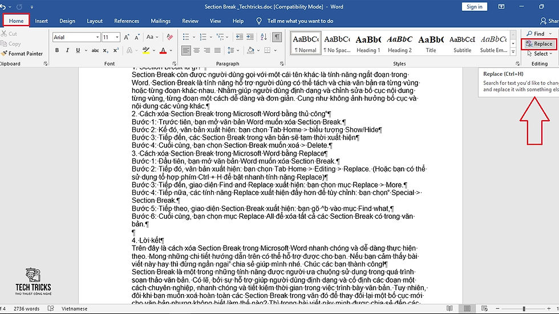The image size is (559, 314).
Task: Select the Format Painter tool
Action: [x=22, y=54]
